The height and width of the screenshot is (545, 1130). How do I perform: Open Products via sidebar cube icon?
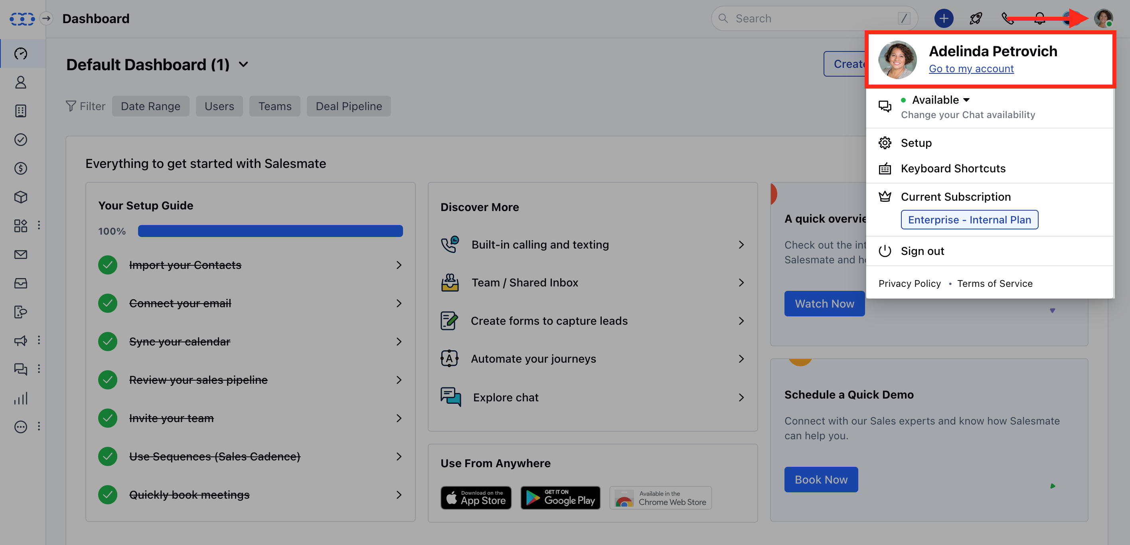point(21,197)
